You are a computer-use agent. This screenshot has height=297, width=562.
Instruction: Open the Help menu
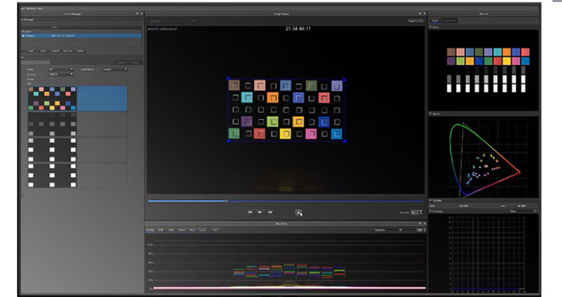[x=40, y=8]
